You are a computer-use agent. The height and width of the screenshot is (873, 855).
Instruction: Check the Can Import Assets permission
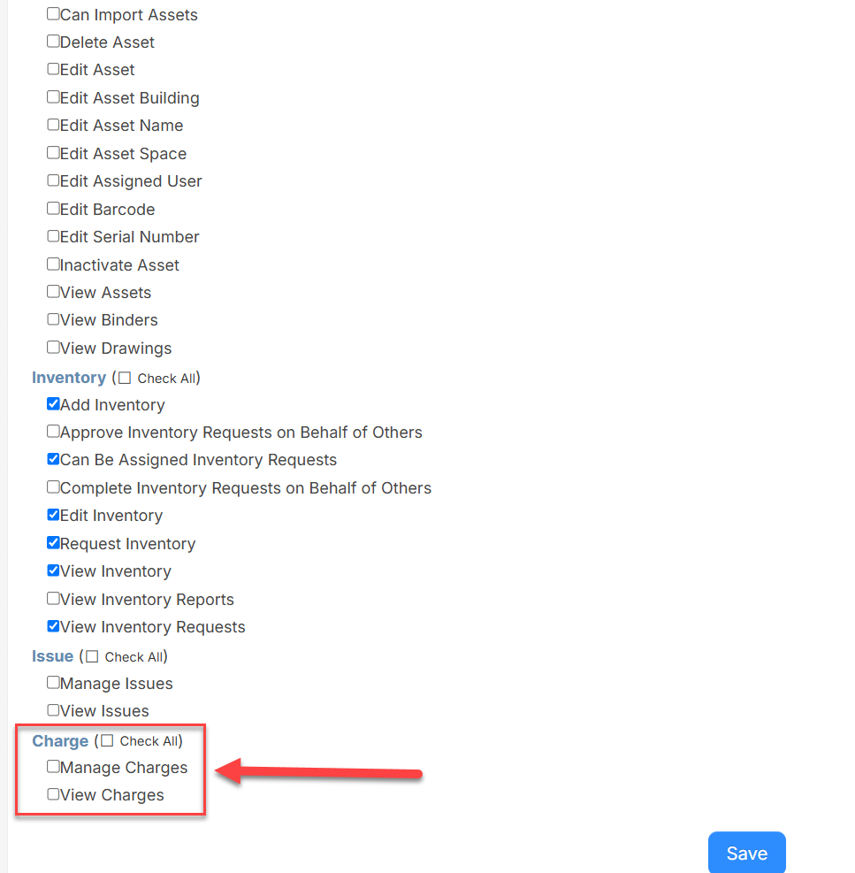coord(53,13)
